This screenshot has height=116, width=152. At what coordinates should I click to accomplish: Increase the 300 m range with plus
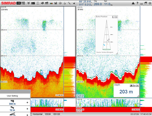tap(27, 102)
